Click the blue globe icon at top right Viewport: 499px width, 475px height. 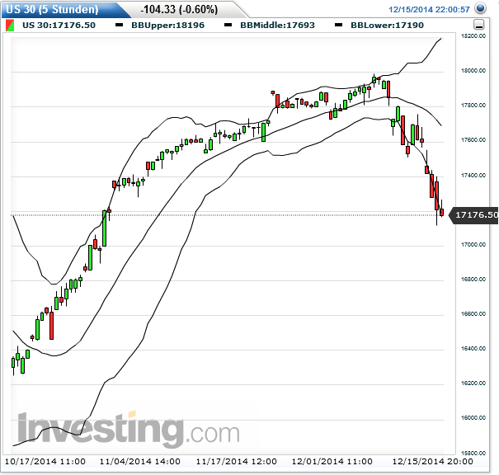coord(480,8)
